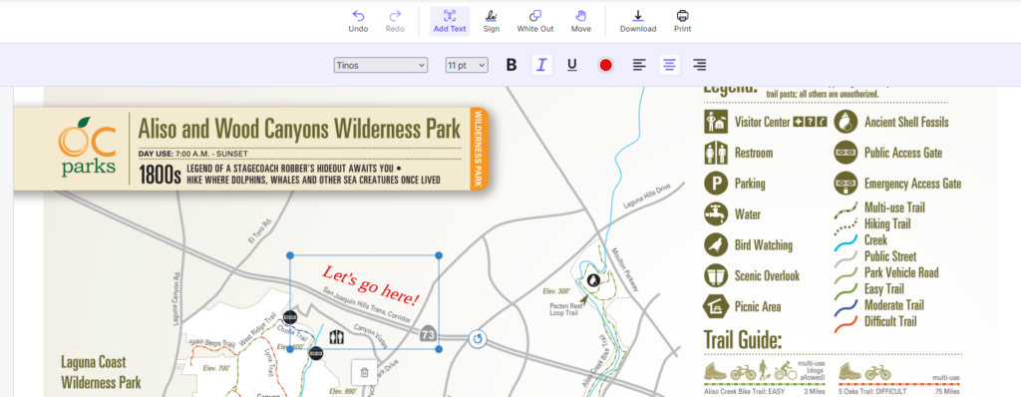Click the route 73 highway marker
The width and height of the screenshot is (1021, 397).
pyautogui.click(x=428, y=334)
